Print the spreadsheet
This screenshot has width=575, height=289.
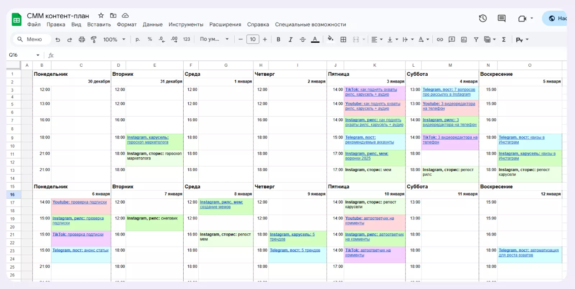tap(82, 39)
